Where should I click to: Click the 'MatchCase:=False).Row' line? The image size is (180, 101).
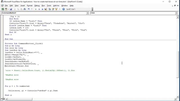click(x=17, y=66)
